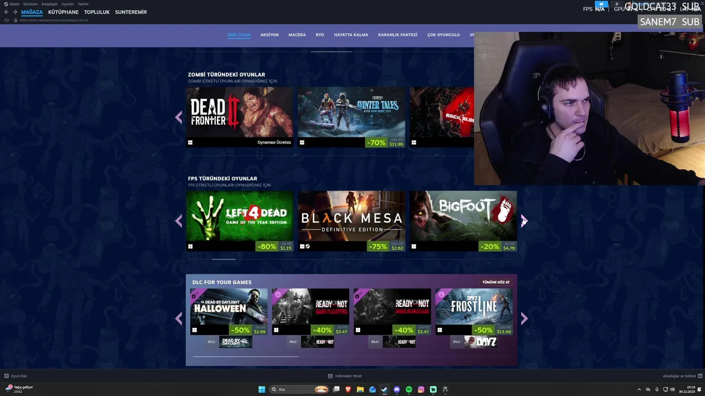The height and width of the screenshot is (396, 705).
Task: Select the RYO category tab
Action: (x=319, y=35)
